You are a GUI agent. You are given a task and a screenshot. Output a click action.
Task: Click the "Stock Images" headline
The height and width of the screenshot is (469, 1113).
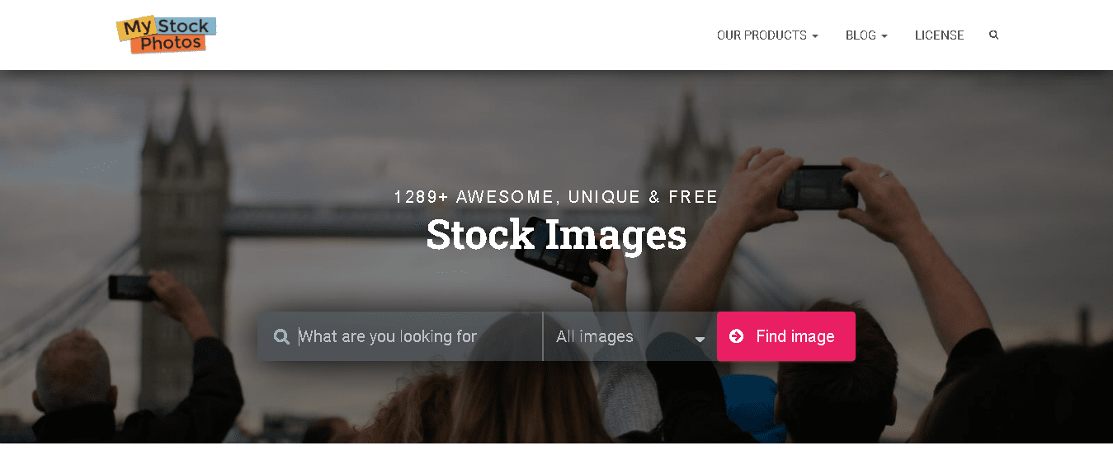556,234
